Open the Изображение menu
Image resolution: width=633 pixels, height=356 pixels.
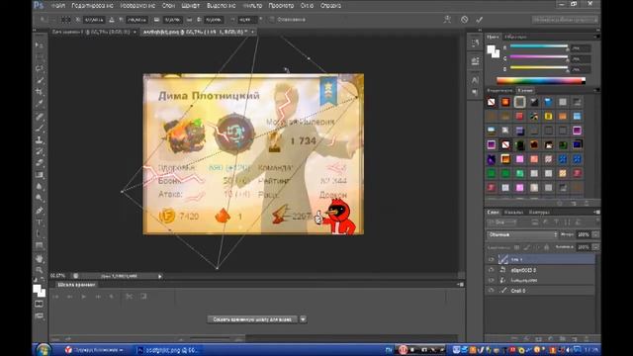click(x=137, y=6)
